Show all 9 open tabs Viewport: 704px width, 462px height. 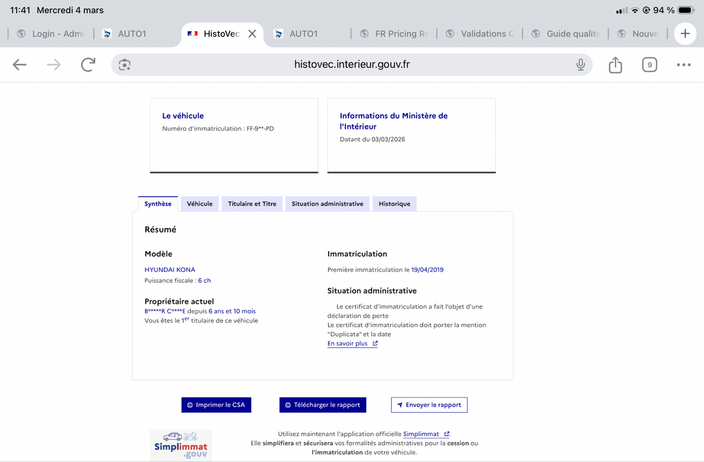click(x=649, y=65)
